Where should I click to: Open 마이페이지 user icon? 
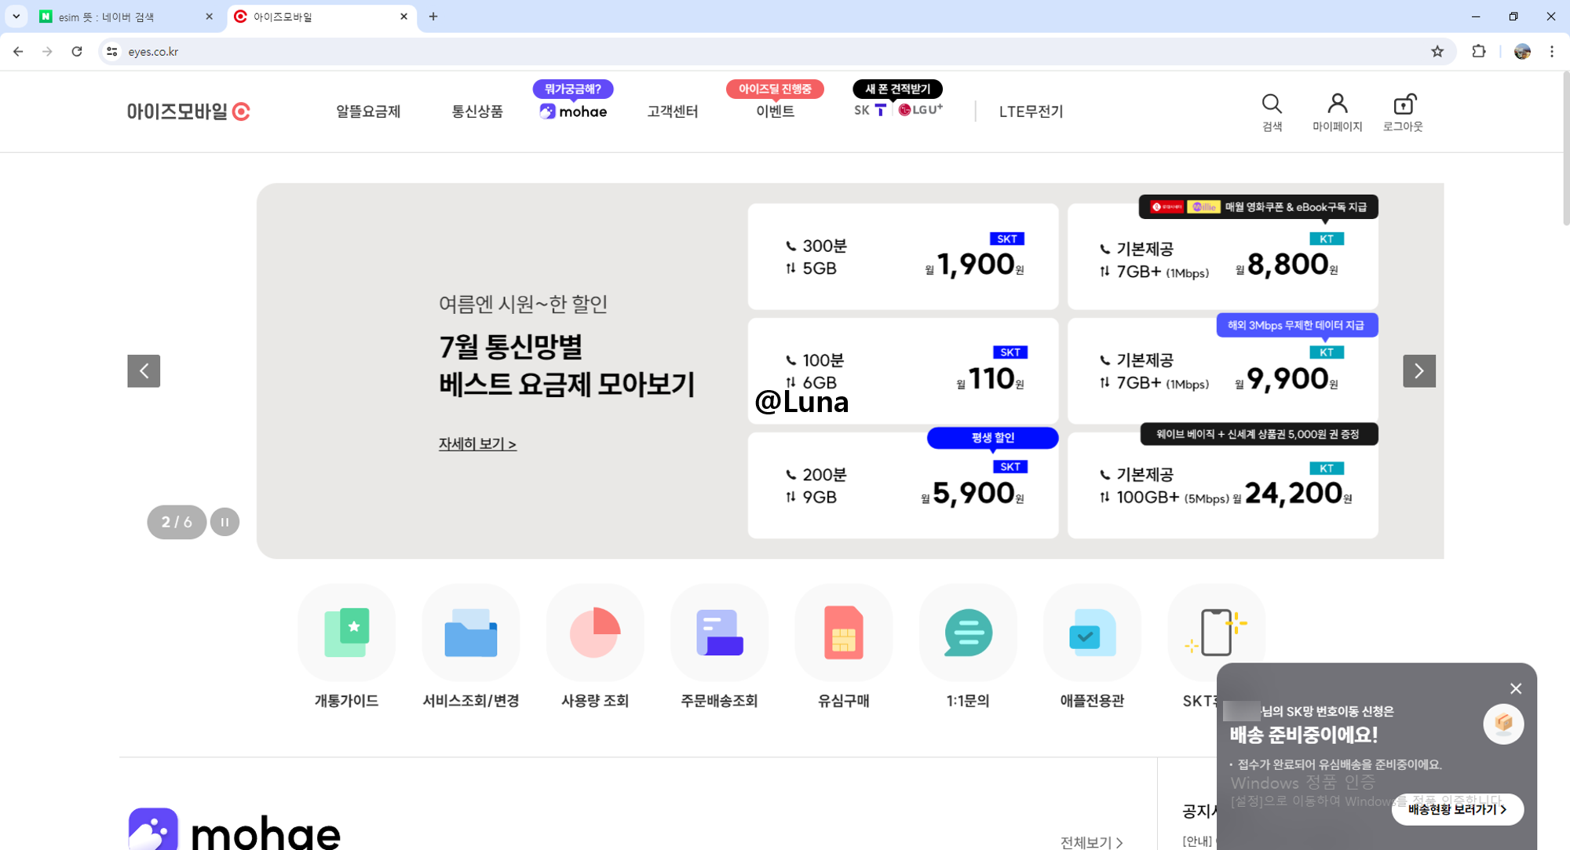pos(1337,112)
